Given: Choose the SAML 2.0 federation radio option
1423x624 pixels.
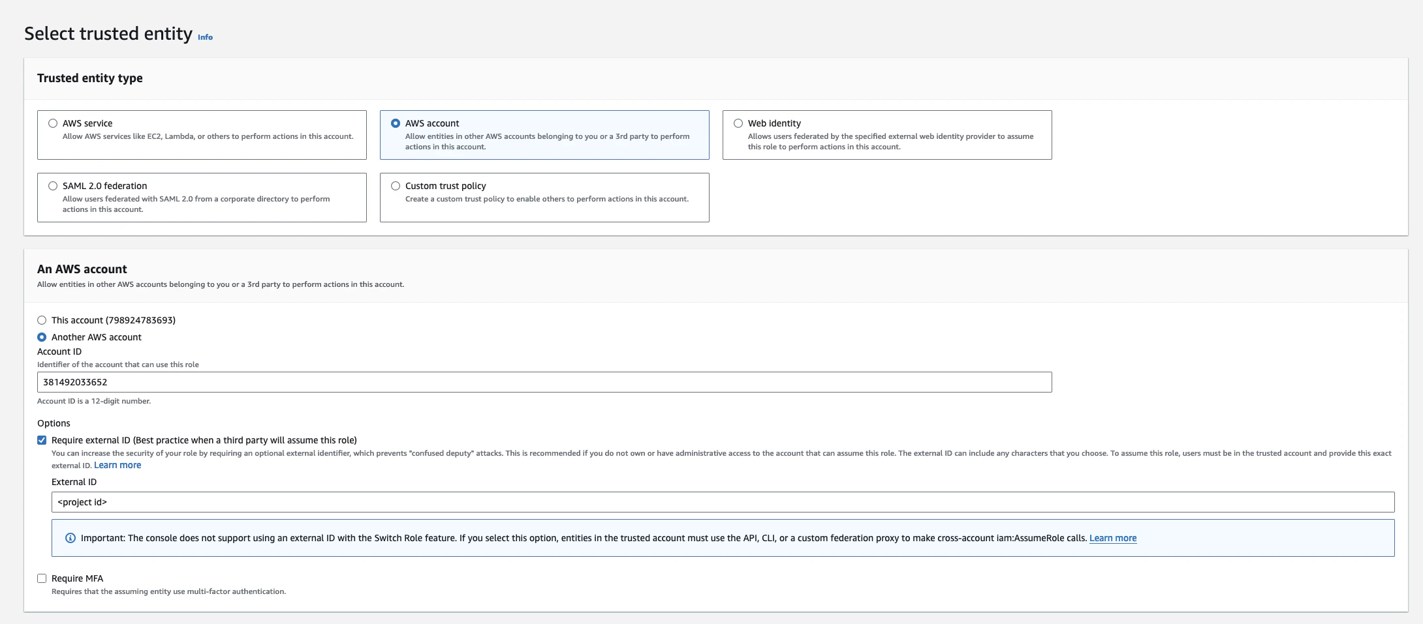Looking at the screenshot, I should [x=53, y=186].
